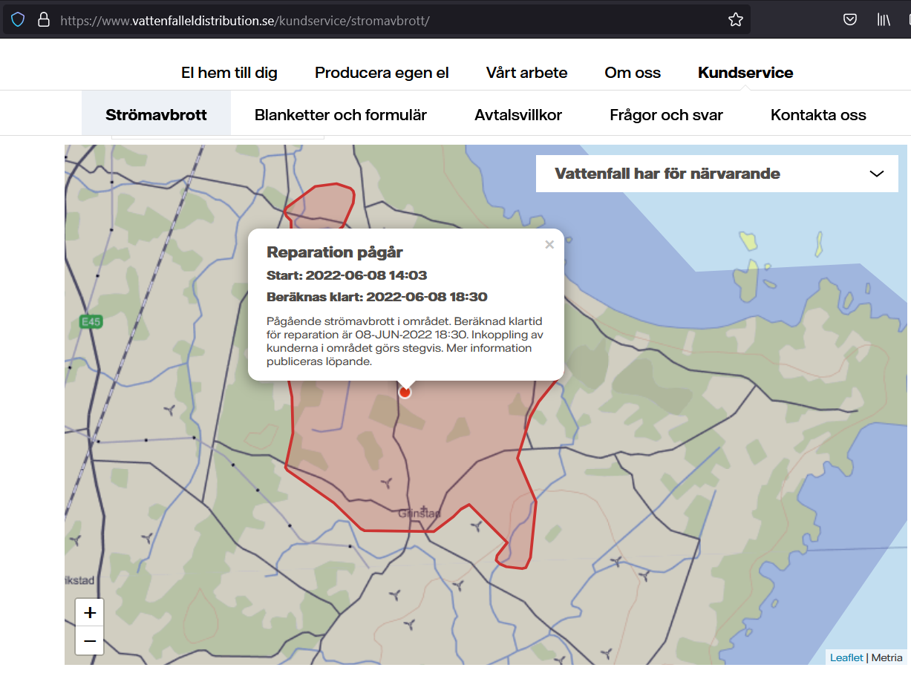
Task: Go to the Avtalsvillkor tab
Action: click(x=518, y=115)
